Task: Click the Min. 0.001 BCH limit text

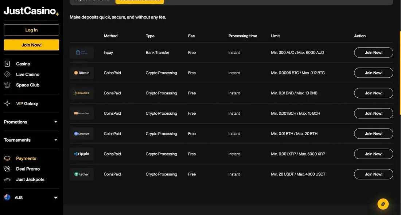Action: pos(295,113)
